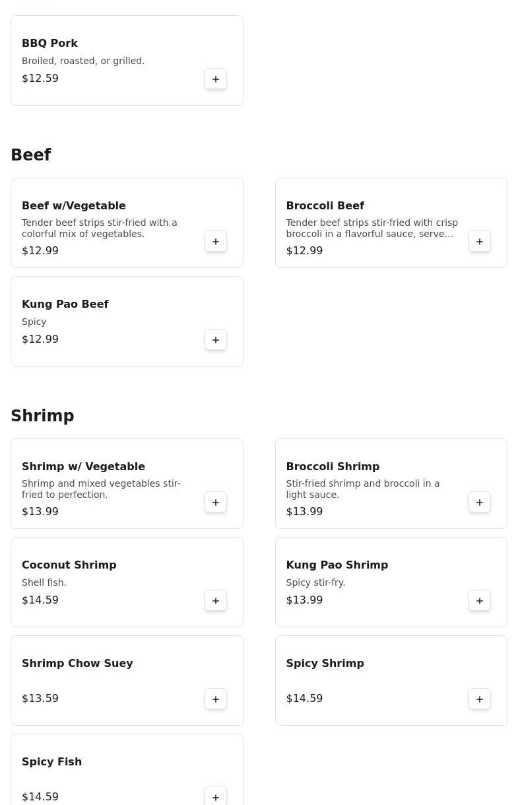518x805 pixels.
Task: Add Kung Pao Beef using its plus icon
Action: click(x=216, y=340)
